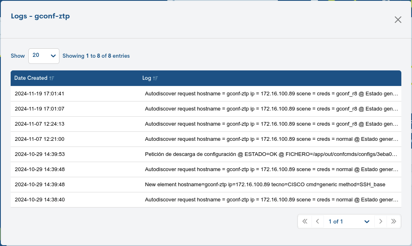The image size is (412, 246).
Task: Select the date 2024-11-19 17:01:07
Action: point(39,109)
